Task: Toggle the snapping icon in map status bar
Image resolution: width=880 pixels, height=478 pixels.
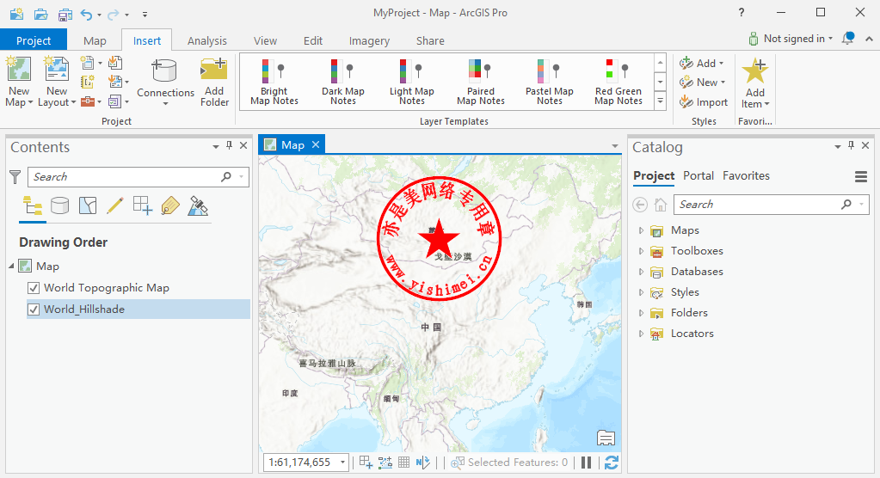Action: (385, 463)
